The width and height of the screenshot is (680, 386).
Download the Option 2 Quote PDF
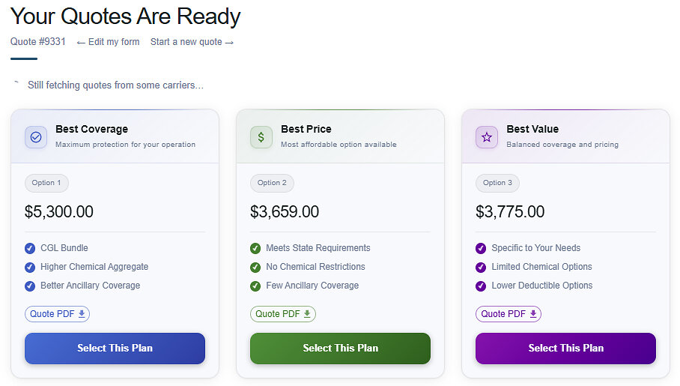[283, 314]
